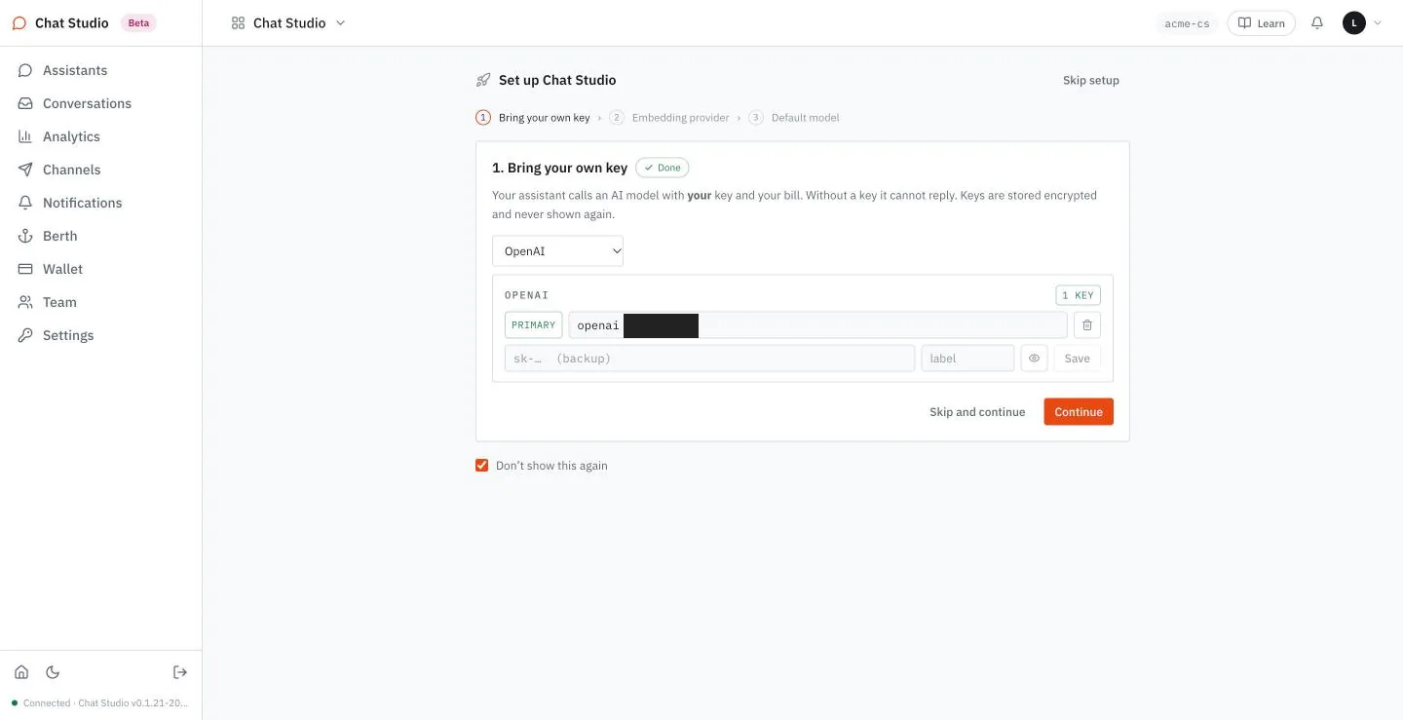Screen dimensions: 1403x720
Task: Show backup key with eye icon
Action: coord(1034,359)
